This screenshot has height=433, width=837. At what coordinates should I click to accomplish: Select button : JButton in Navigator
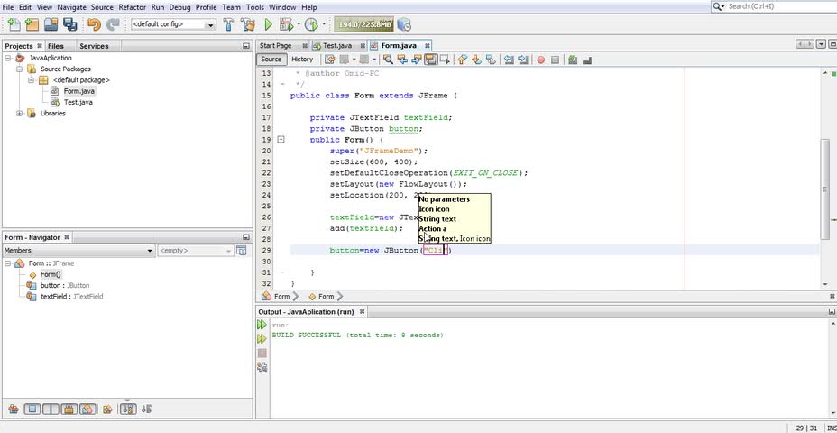65,286
